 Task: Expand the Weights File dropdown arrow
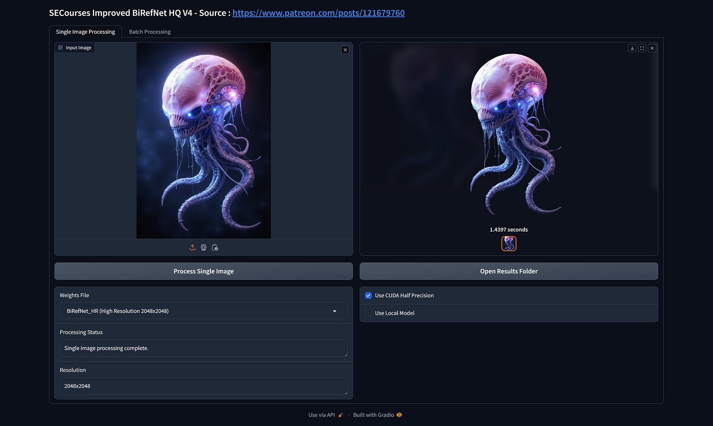pyautogui.click(x=334, y=311)
